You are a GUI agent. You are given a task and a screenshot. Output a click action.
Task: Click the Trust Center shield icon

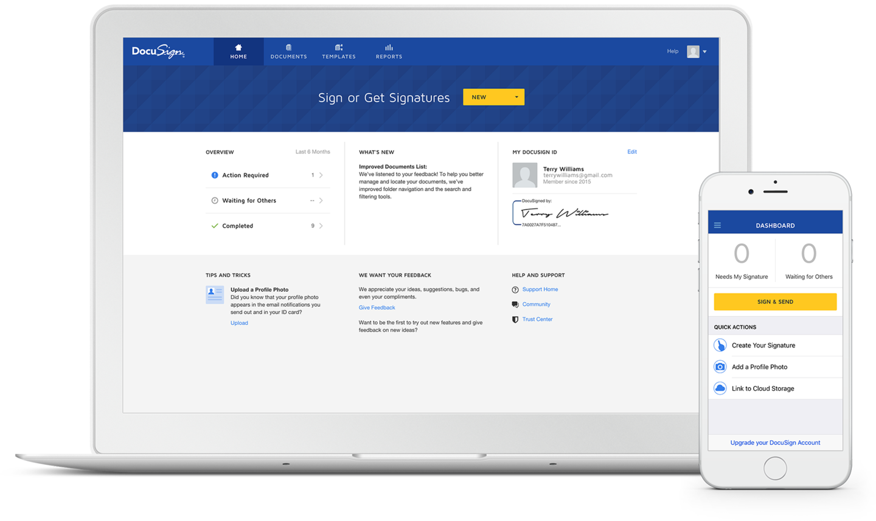coord(515,318)
